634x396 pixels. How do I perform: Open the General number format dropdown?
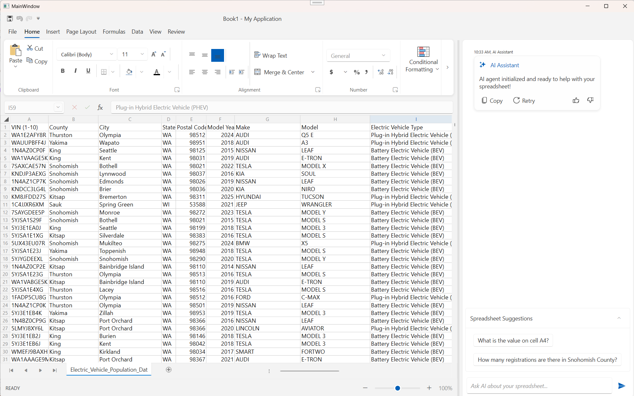[x=383, y=55]
